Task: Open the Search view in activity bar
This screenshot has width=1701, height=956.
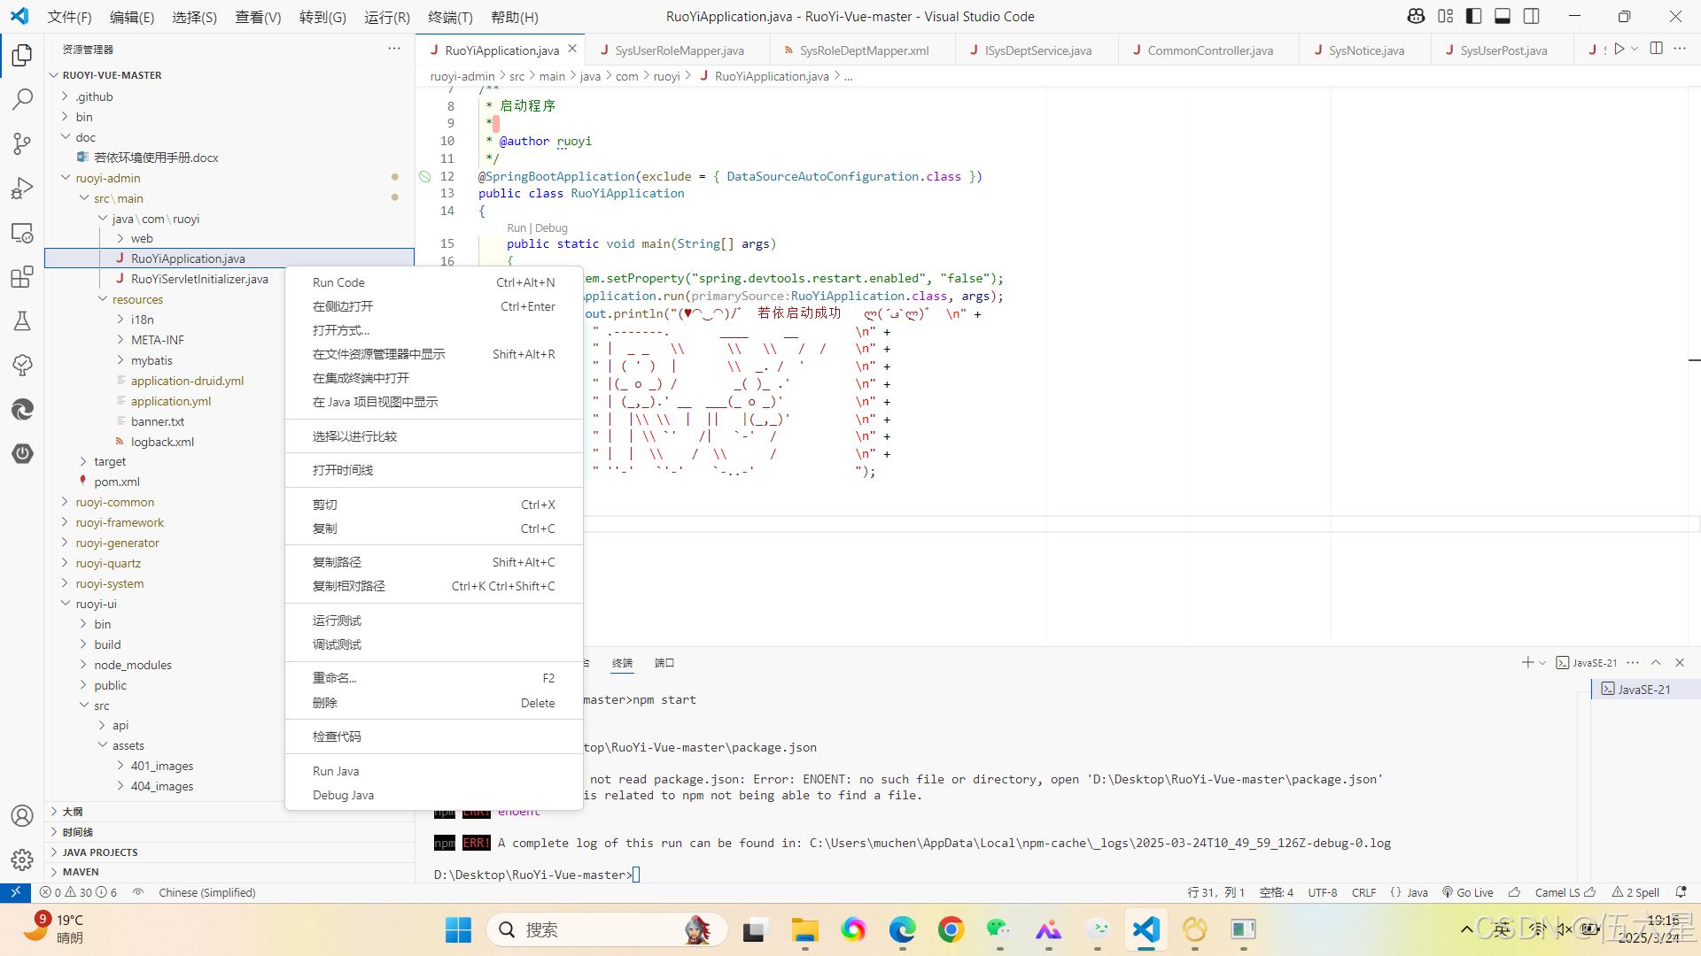Action: click(22, 99)
